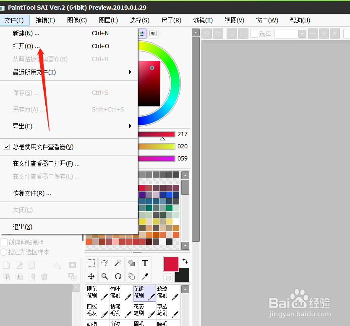The width and height of the screenshot is (350, 326).
Task: Select the move layer tool
Action: coord(91,277)
